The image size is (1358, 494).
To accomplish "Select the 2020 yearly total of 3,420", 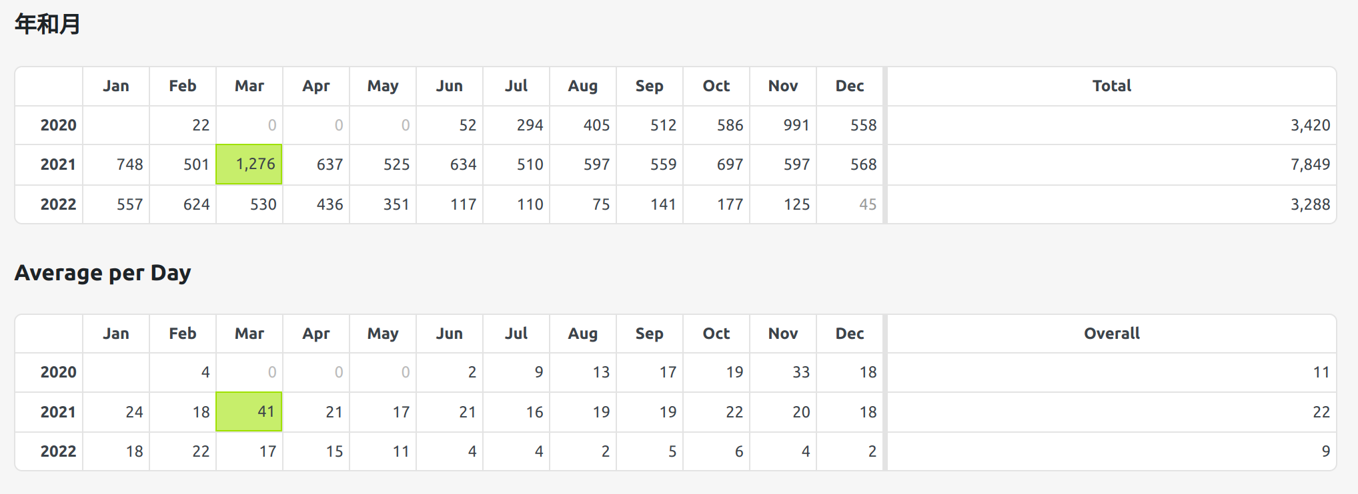I will (x=1310, y=125).
